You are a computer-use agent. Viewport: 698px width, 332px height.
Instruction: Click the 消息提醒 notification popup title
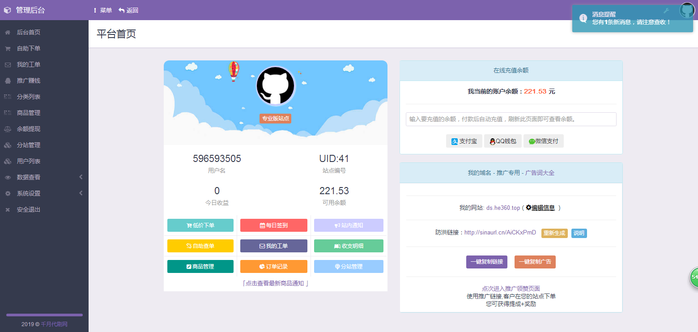click(604, 14)
